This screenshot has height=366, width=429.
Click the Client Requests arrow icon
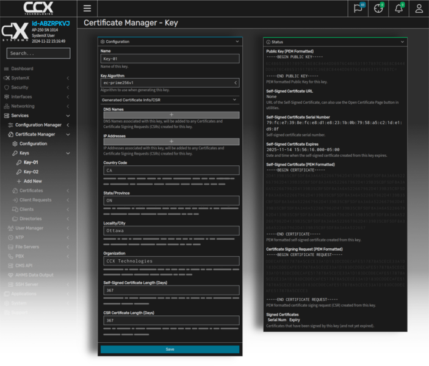pyautogui.click(x=15, y=200)
